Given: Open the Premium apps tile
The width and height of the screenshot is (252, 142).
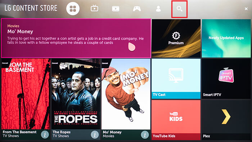Looking at the screenshot, I should coord(176,38).
